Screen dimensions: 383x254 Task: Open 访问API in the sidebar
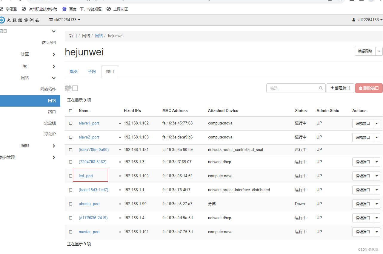tap(49, 43)
